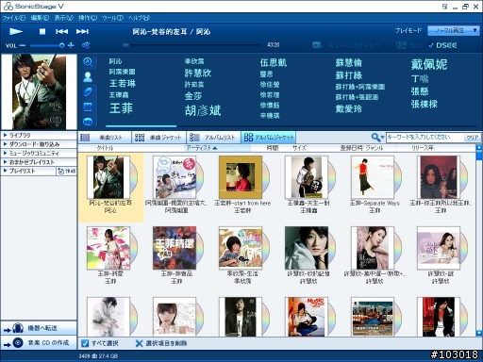
Task: Select the bottom speech-bubble icon in the side strip
Action: click(88, 122)
